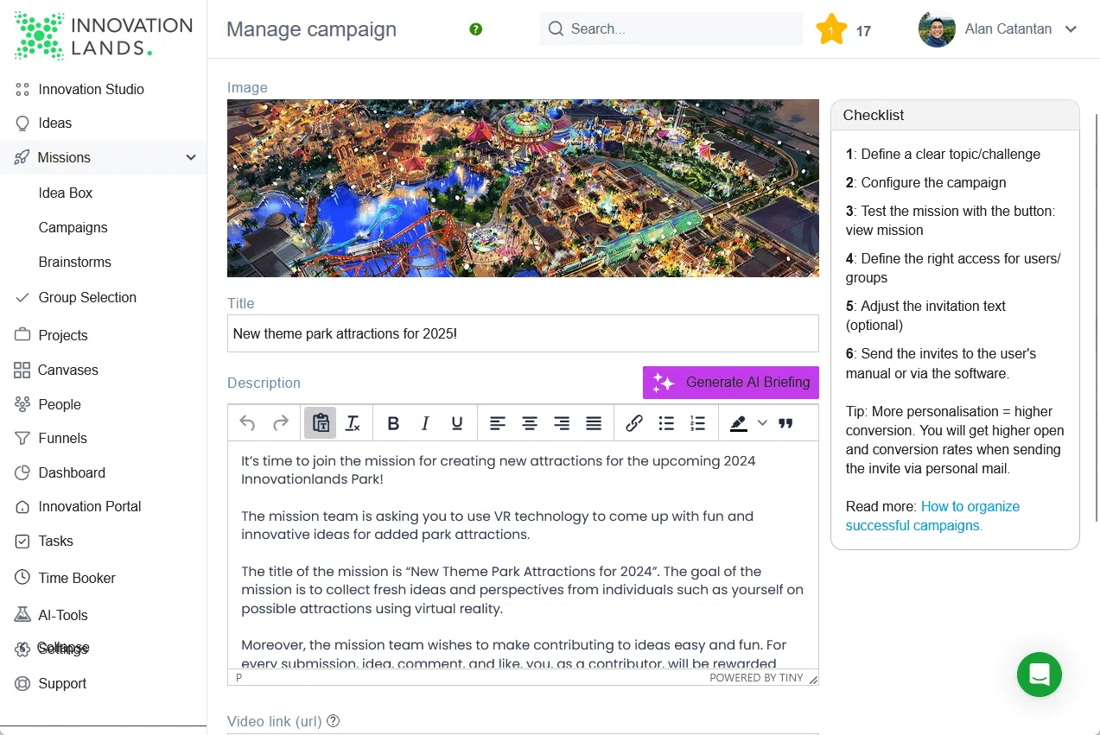Screen dimensions: 1100x735
Task: Underline the selected text
Action: tap(457, 423)
